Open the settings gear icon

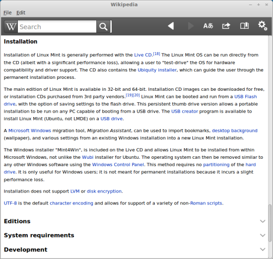point(263,26)
